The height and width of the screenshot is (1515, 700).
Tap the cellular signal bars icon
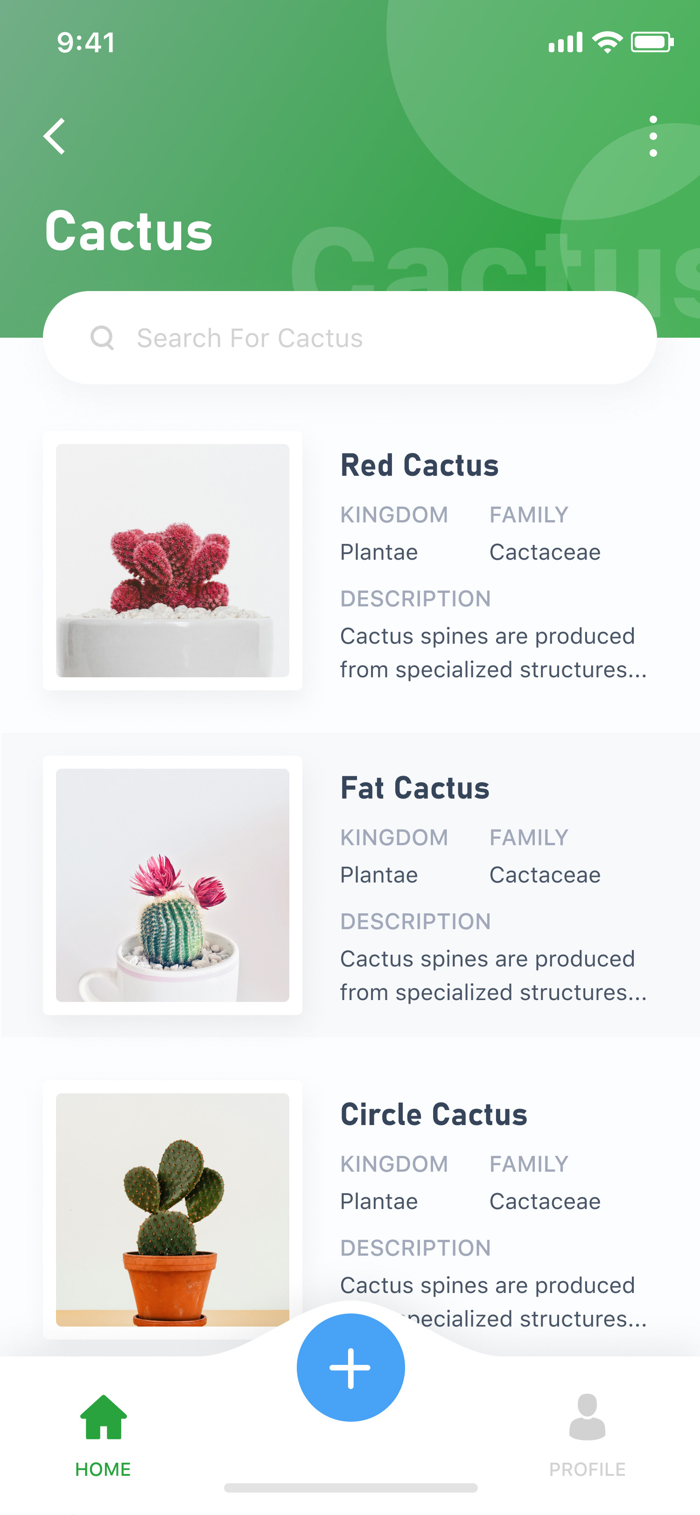(565, 42)
